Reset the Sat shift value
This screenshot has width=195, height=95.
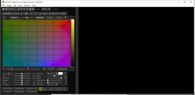pyautogui.click(x=44, y=69)
